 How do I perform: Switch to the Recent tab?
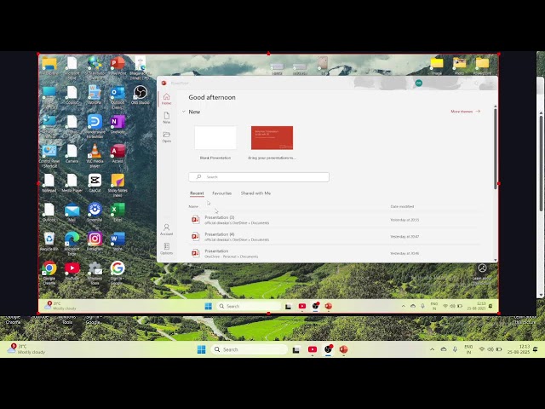coord(197,193)
